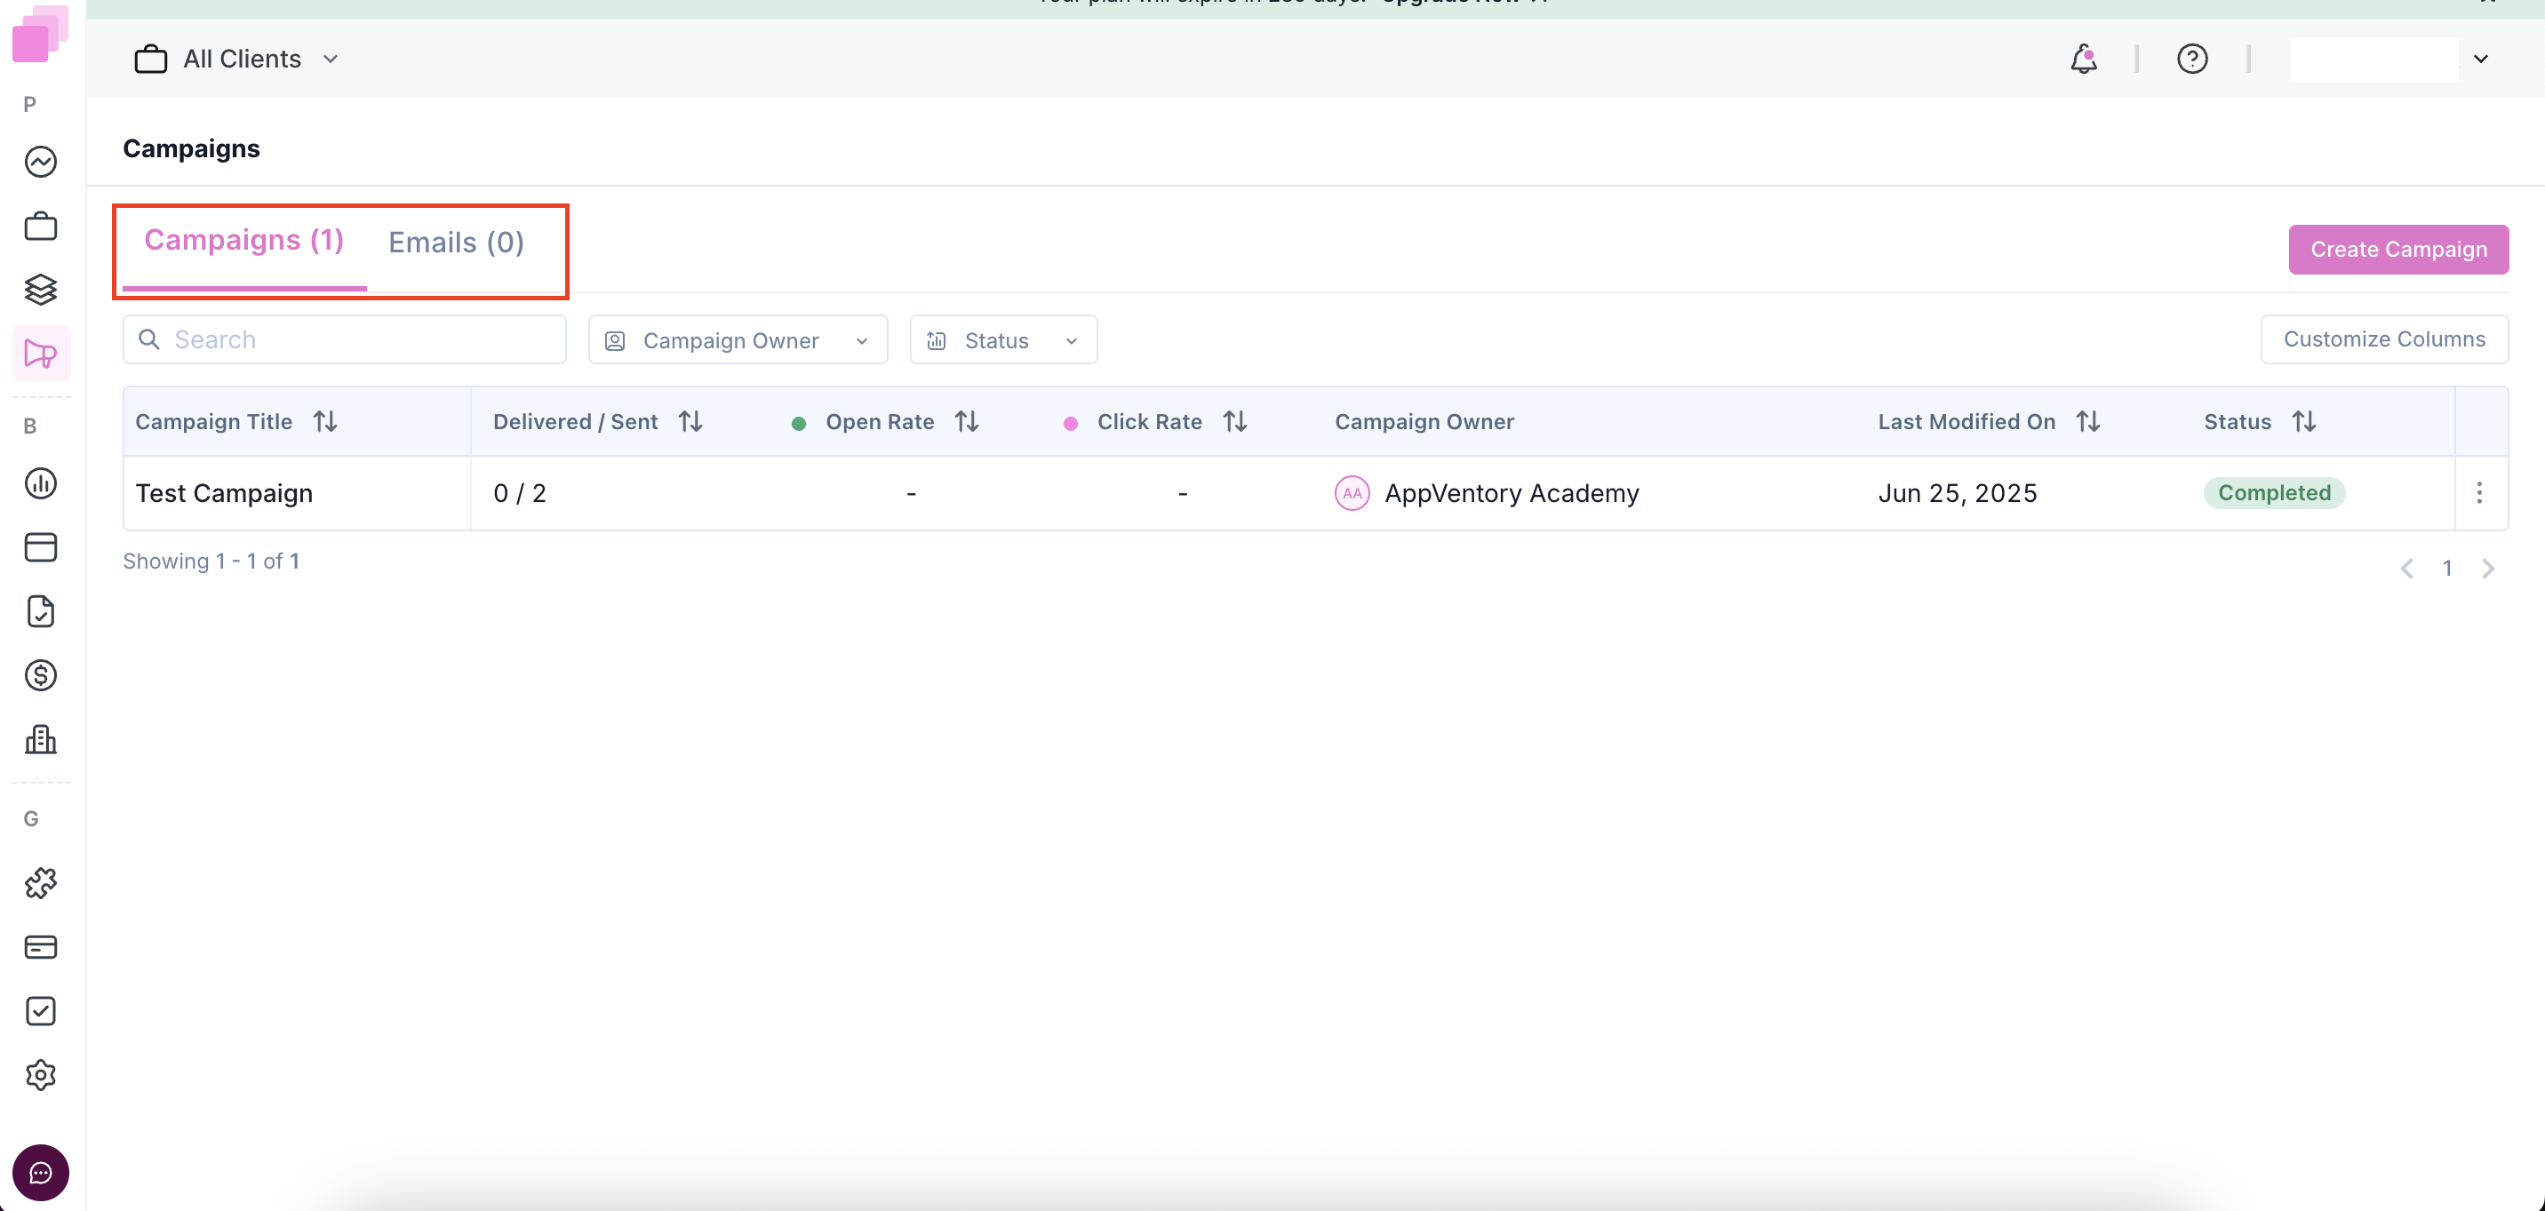The width and height of the screenshot is (2545, 1211).
Task: Open the settings gear sidebar icon
Action: (41, 1075)
